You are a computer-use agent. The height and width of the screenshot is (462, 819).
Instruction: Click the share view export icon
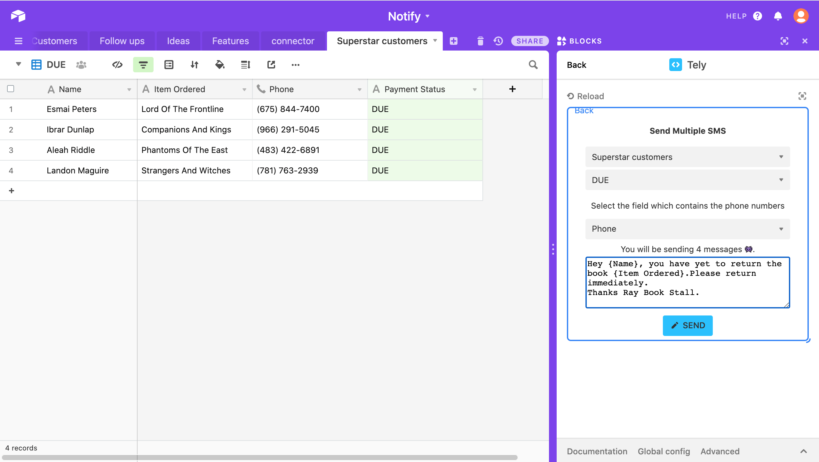(271, 65)
